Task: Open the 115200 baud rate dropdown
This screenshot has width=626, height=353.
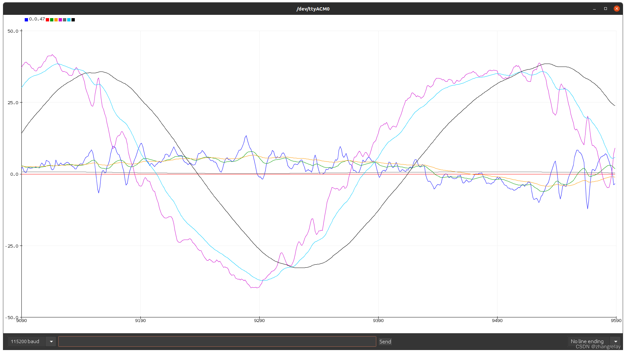Action: [32, 341]
